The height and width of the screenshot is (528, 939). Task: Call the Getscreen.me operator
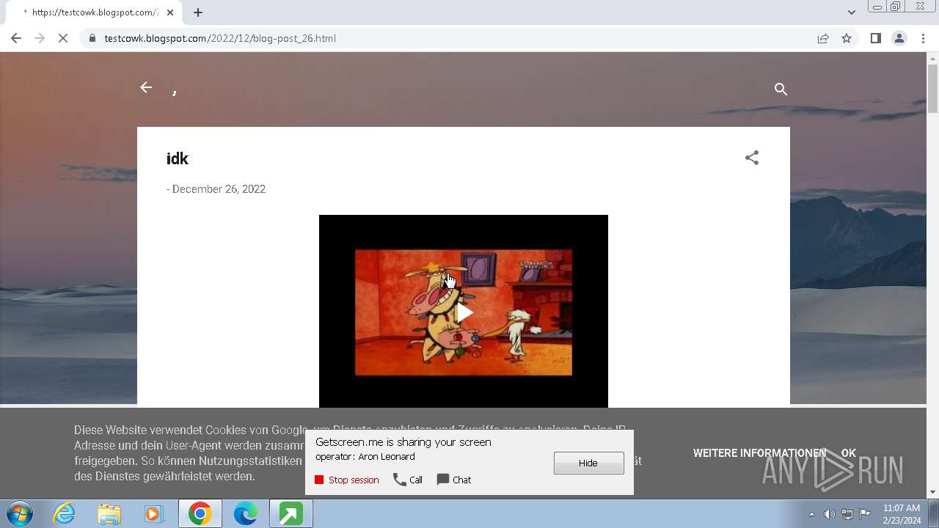click(x=408, y=480)
